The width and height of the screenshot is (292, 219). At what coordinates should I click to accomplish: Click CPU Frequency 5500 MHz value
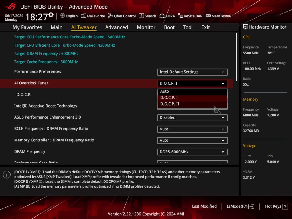251,53
